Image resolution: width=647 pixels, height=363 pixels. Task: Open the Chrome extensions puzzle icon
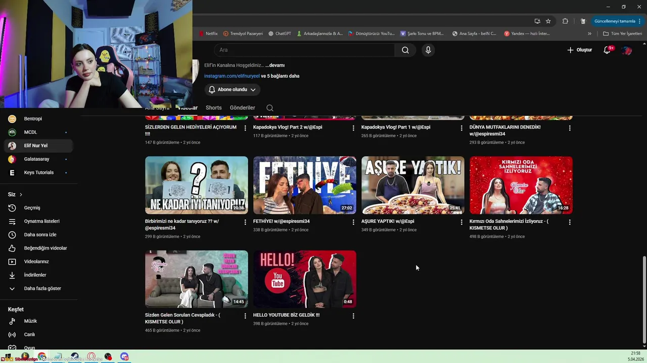[565, 21]
